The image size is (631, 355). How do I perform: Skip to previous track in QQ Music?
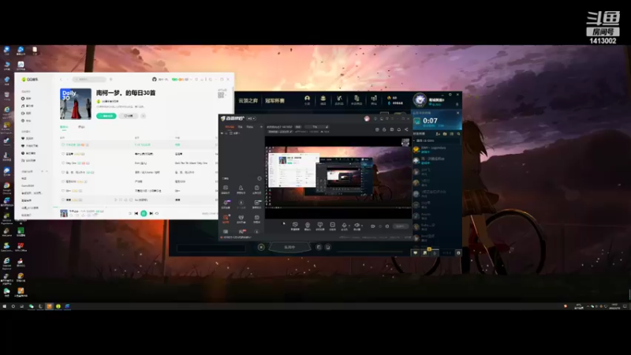click(x=136, y=213)
